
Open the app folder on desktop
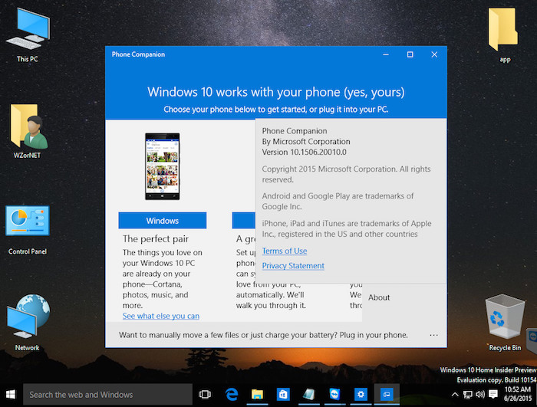point(504,34)
